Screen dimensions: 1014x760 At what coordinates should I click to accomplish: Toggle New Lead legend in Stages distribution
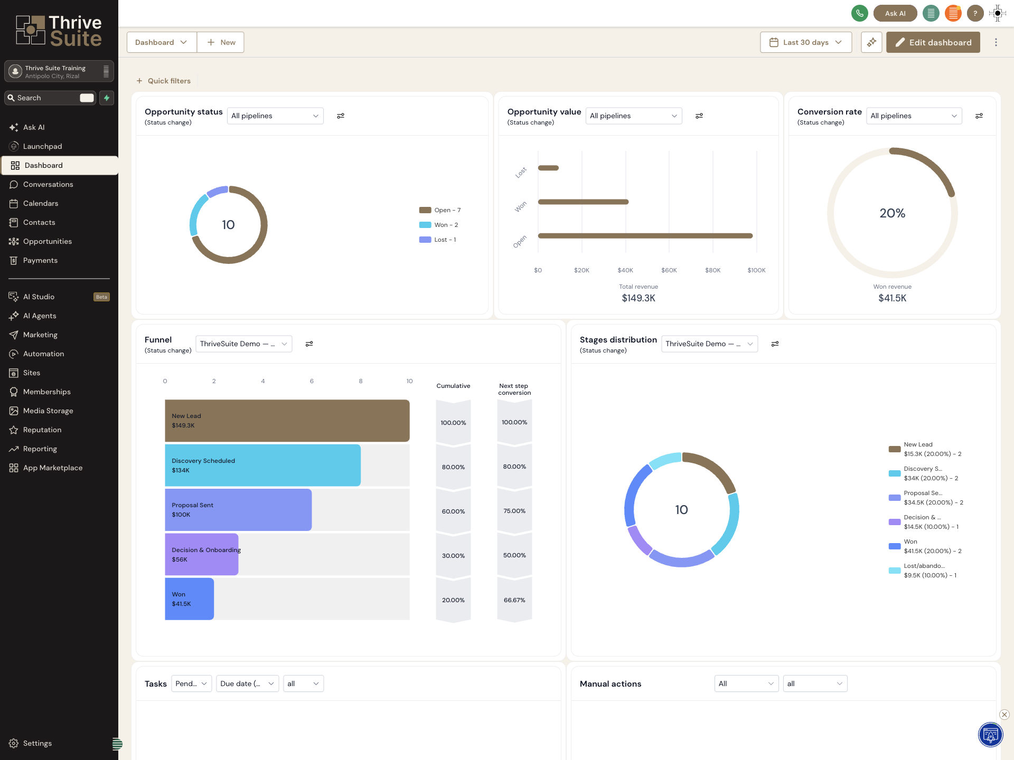click(x=925, y=449)
